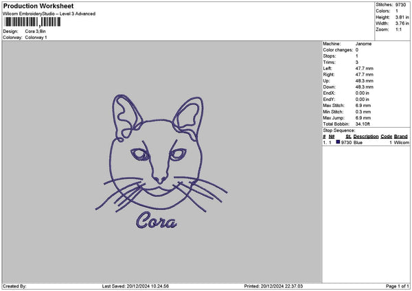Click the cat's right eye
Viewport: 412px width, 291px height.
(180, 154)
